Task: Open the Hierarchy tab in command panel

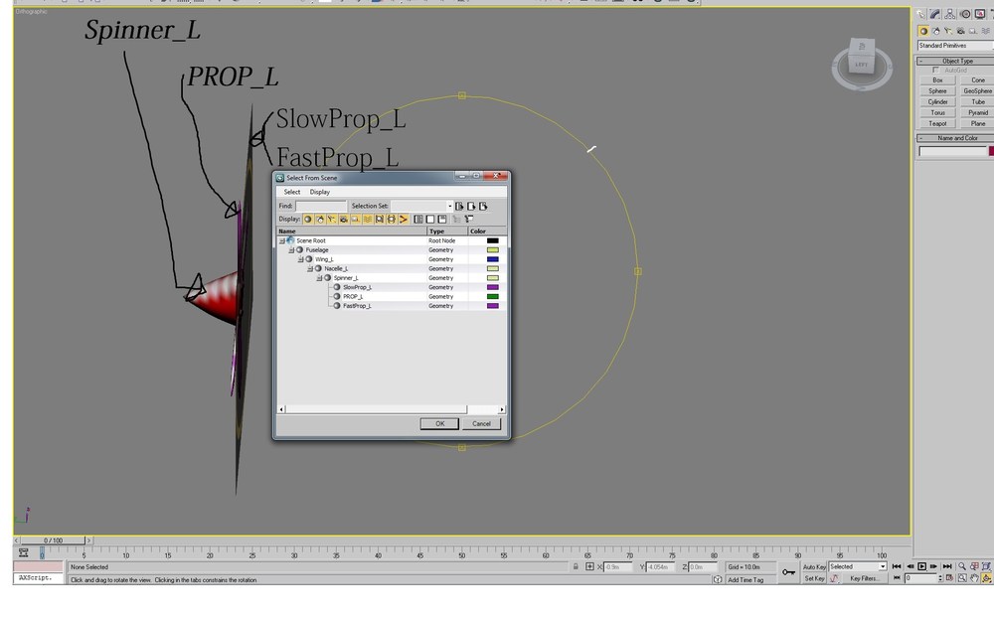Action: [x=950, y=14]
